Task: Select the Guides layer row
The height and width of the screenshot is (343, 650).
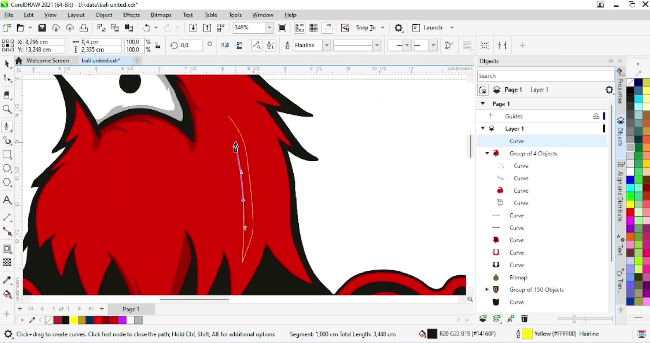Action: (542, 116)
